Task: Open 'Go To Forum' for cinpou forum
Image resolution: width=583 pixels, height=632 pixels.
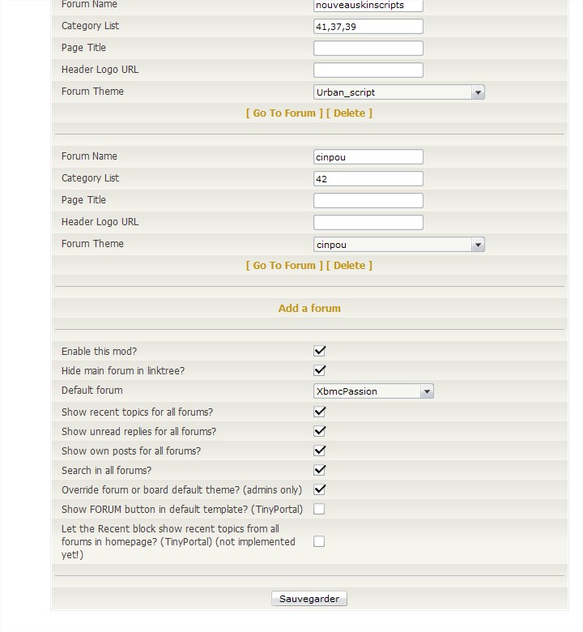Action: coord(284,265)
